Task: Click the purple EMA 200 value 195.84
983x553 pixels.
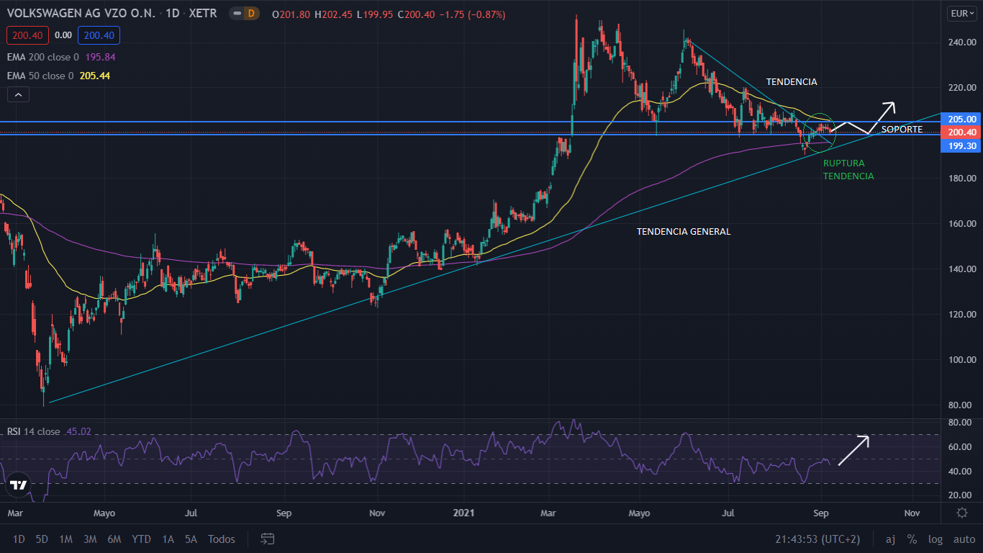Action: pyautogui.click(x=101, y=57)
